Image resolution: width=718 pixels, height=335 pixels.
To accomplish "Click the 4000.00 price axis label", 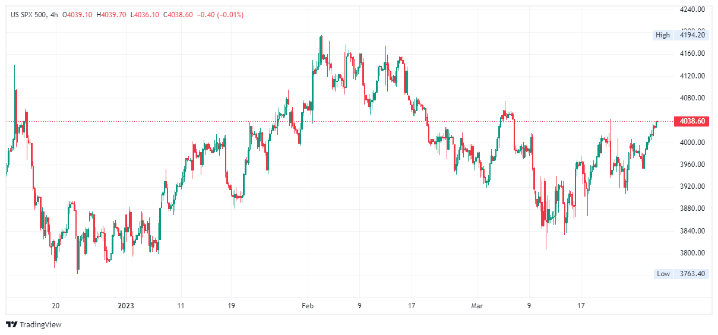I will [x=692, y=143].
